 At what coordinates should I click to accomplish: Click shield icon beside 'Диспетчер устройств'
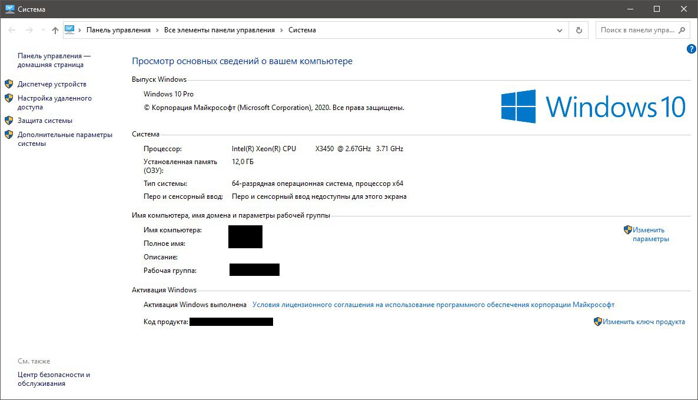click(x=9, y=84)
